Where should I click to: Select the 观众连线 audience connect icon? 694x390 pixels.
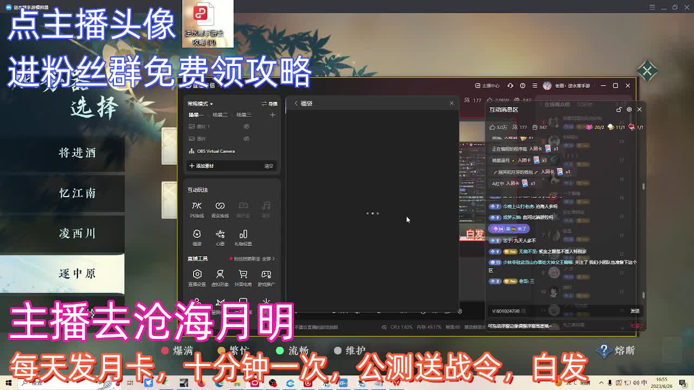220,208
